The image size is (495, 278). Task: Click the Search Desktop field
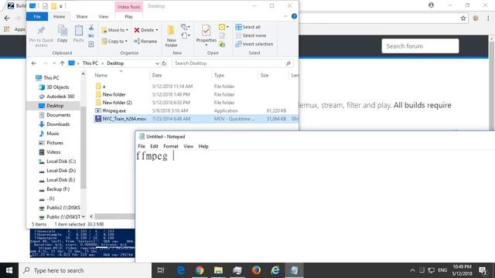(x=232, y=63)
